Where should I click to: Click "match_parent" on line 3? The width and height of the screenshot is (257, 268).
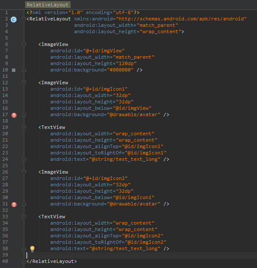pyautogui.click(x=159, y=25)
